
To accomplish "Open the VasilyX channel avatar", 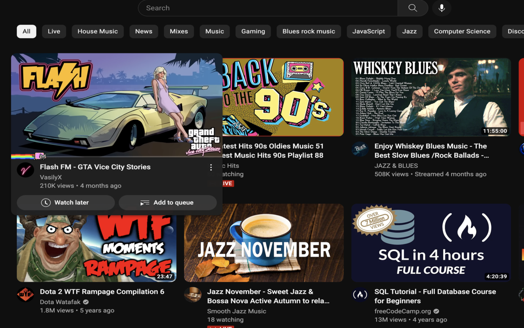I will pyautogui.click(x=25, y=170).
